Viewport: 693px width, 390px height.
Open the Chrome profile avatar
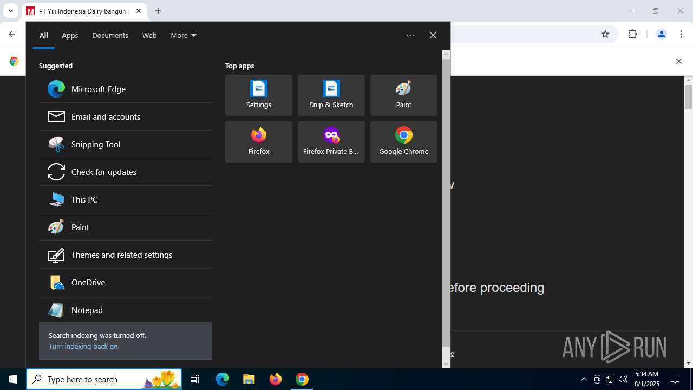(661, 34)
